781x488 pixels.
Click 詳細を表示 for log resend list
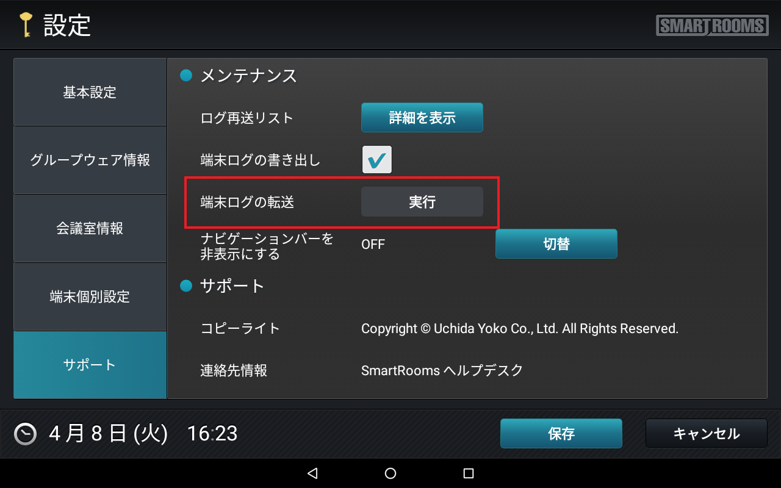[422, 118]
